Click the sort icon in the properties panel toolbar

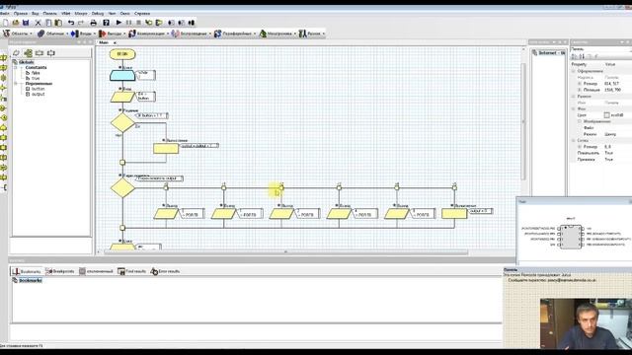582,56
